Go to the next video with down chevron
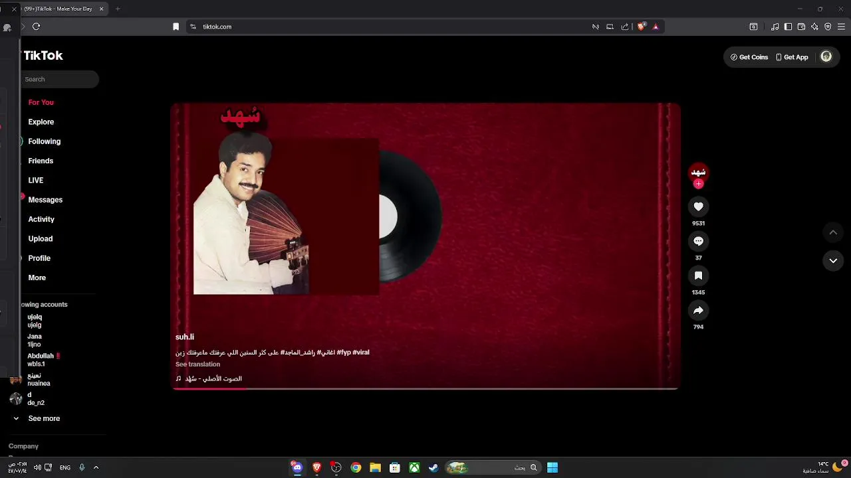 pos(833,261)
